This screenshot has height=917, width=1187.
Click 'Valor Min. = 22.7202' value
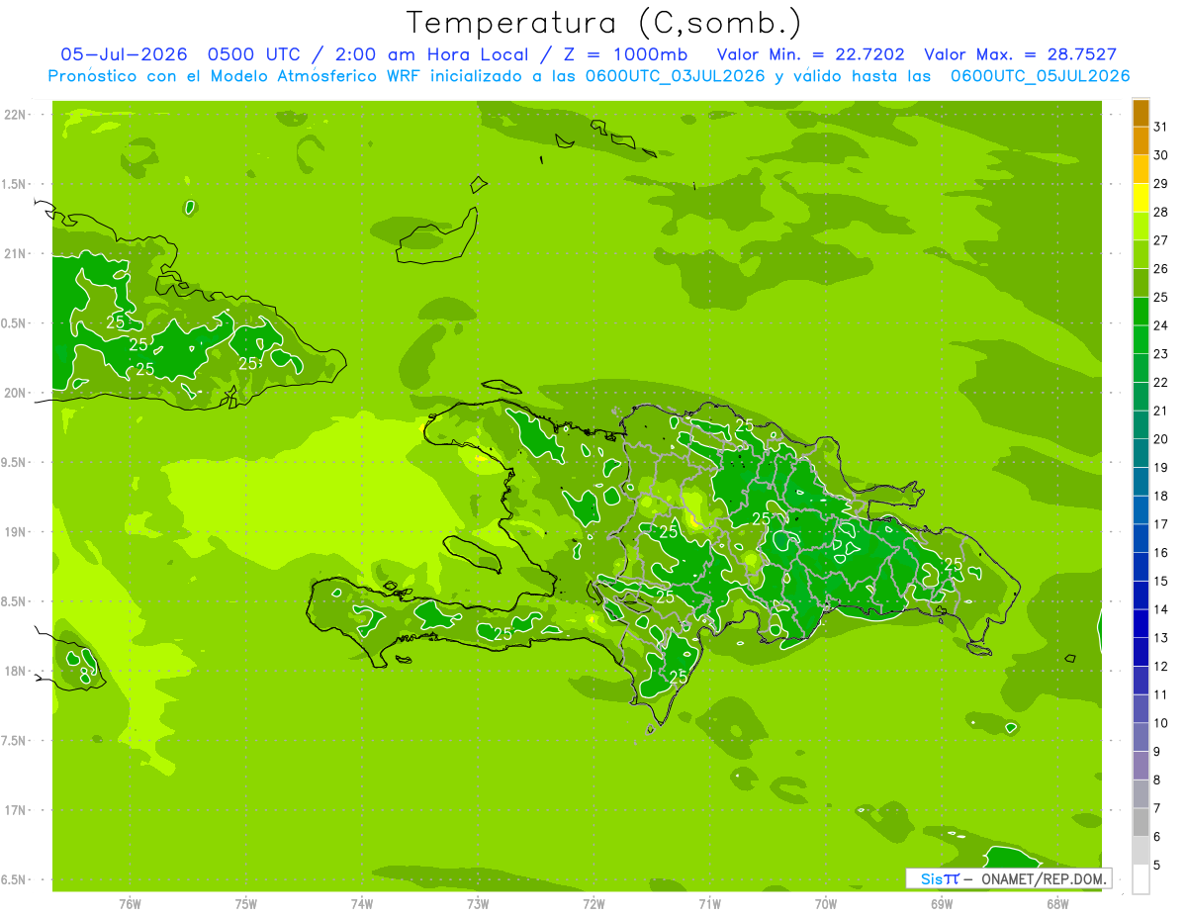(810, 54)
